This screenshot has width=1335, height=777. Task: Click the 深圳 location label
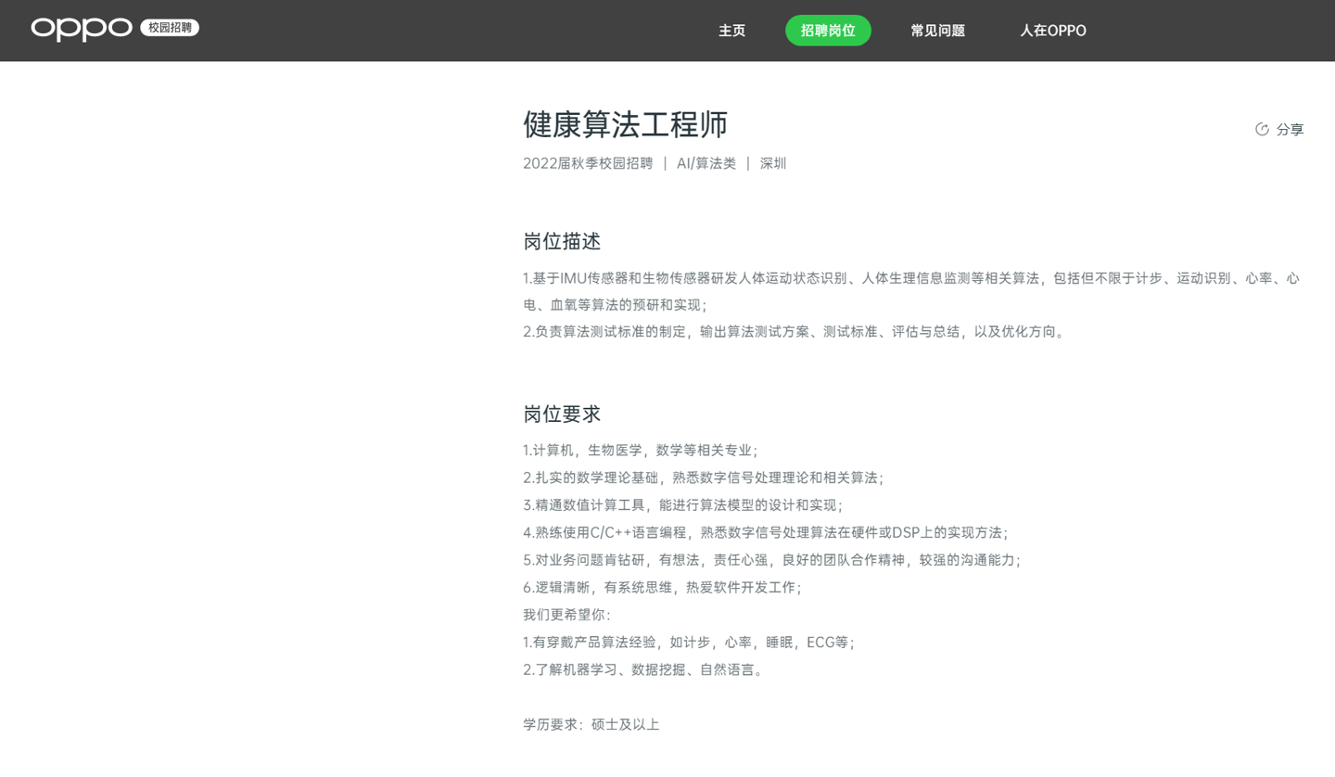point(772,162)
